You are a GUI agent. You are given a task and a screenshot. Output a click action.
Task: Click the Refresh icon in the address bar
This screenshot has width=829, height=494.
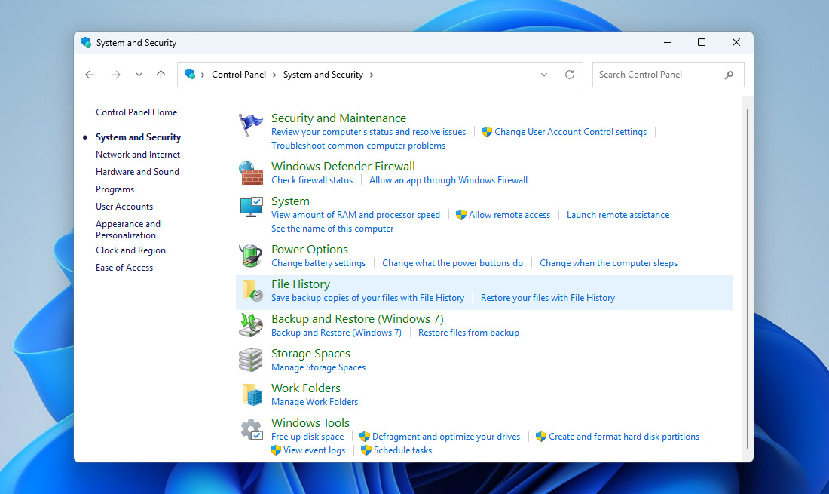click(570, 75)
